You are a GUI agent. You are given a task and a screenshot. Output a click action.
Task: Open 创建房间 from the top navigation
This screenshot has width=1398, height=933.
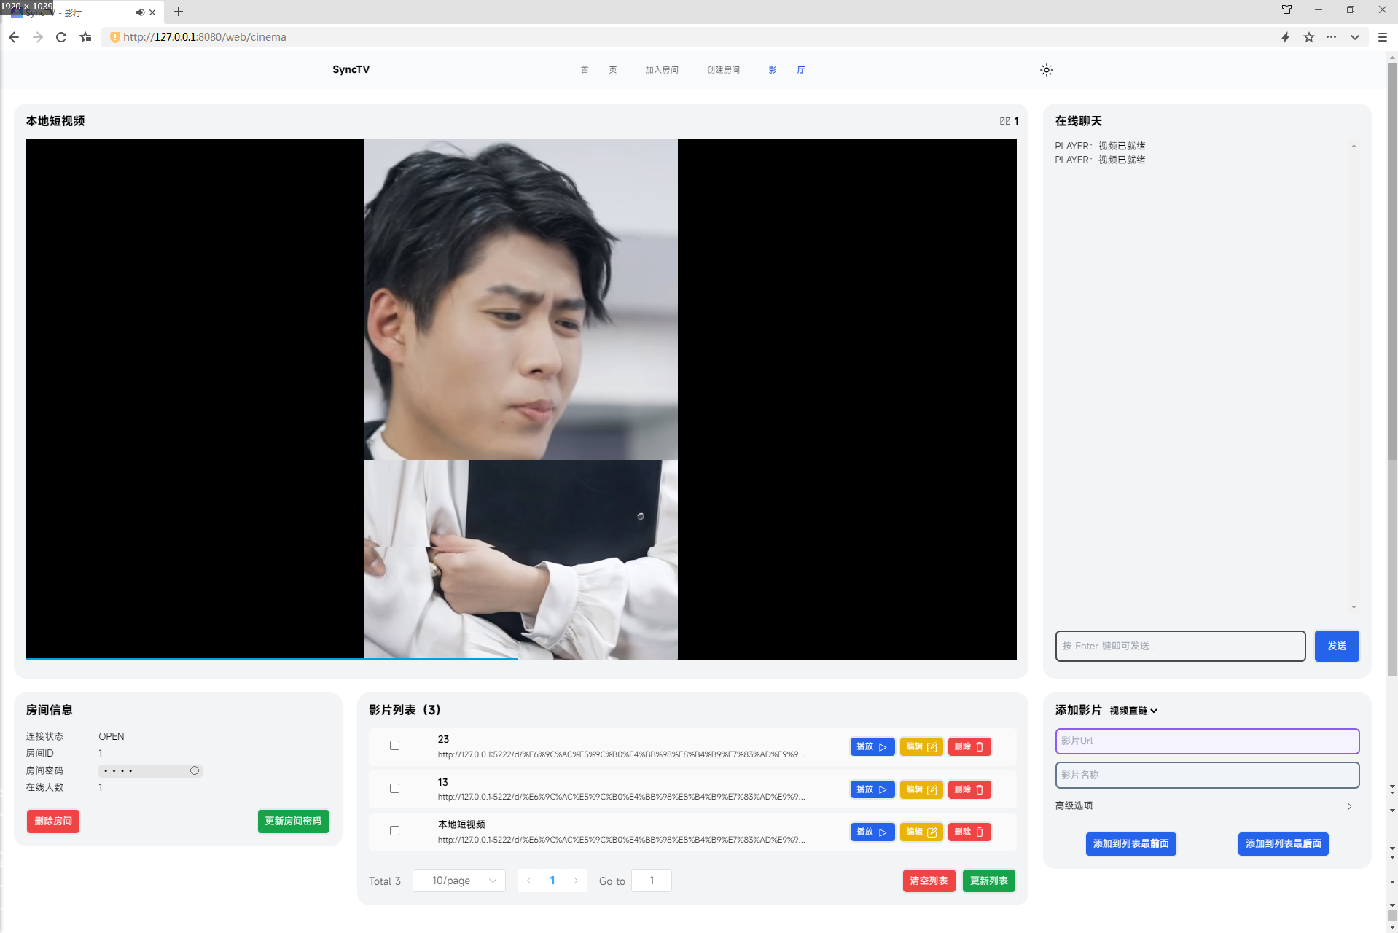pos(722,70)
